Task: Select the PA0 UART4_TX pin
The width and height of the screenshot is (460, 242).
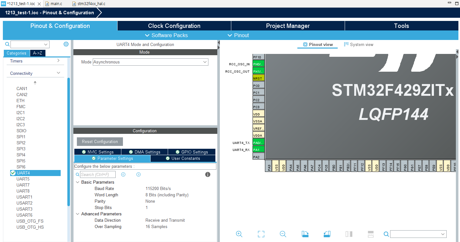Action: (x=258, y=143)
